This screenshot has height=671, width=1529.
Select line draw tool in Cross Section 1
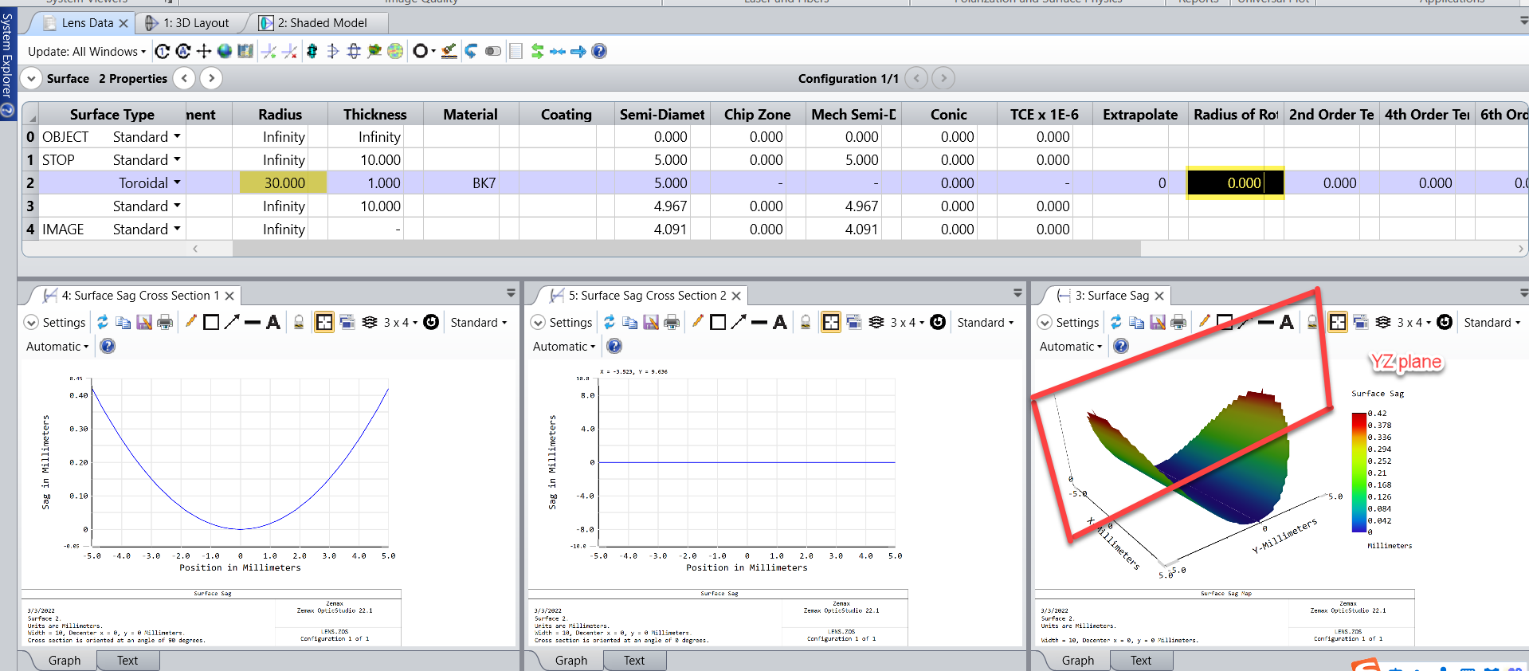pos(253,322)
